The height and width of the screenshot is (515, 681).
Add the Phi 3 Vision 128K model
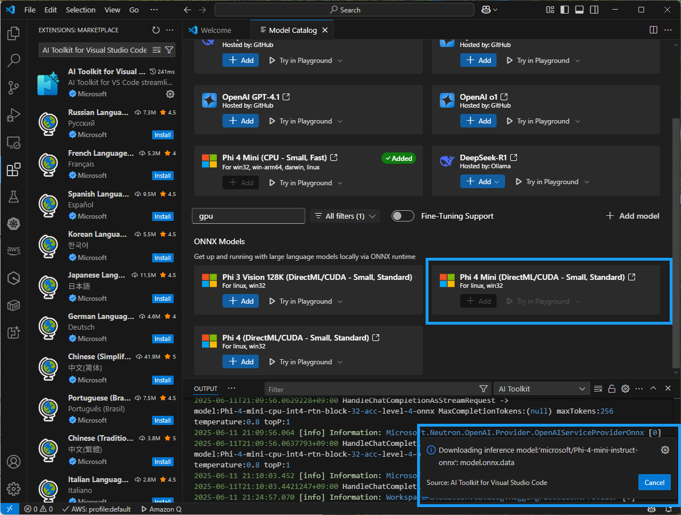(x=241, y=301)
